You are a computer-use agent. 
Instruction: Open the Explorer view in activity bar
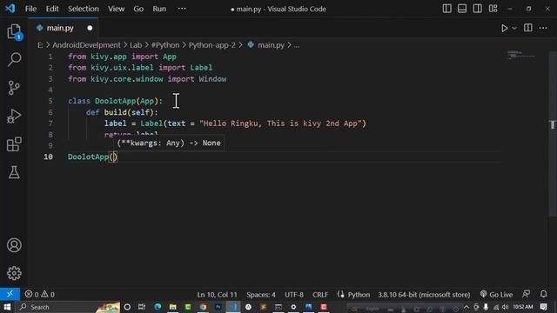pyautogui.click(x=14, y=31)
